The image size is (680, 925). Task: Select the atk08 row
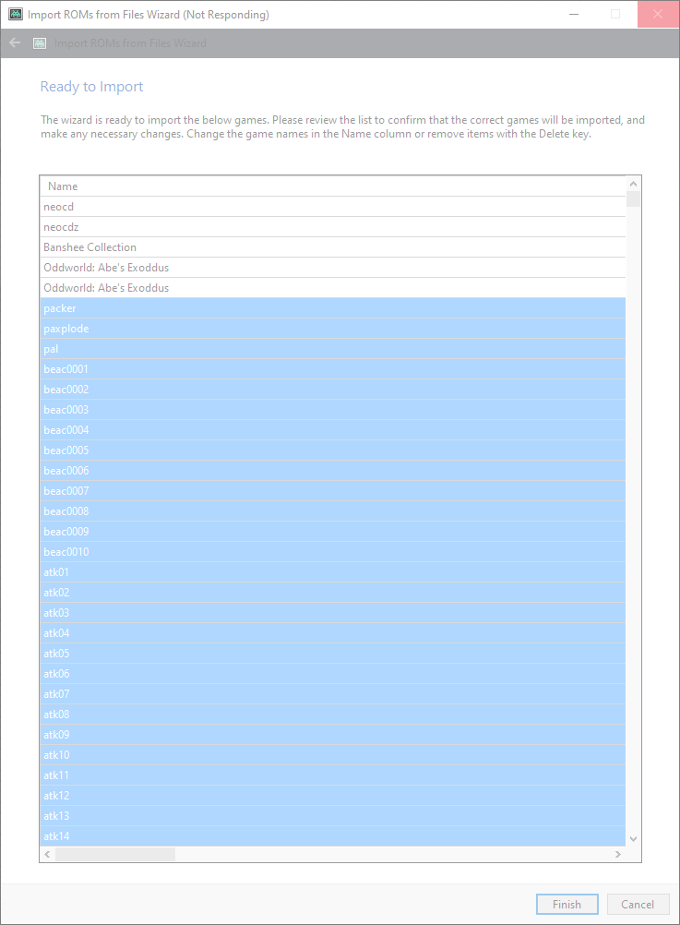333,714
